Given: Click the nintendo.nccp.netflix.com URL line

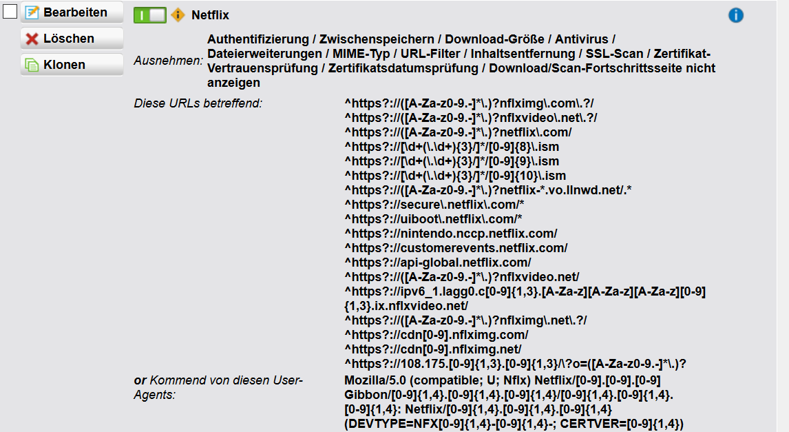Looking at the screenshot, I should [x=451, y=234].
